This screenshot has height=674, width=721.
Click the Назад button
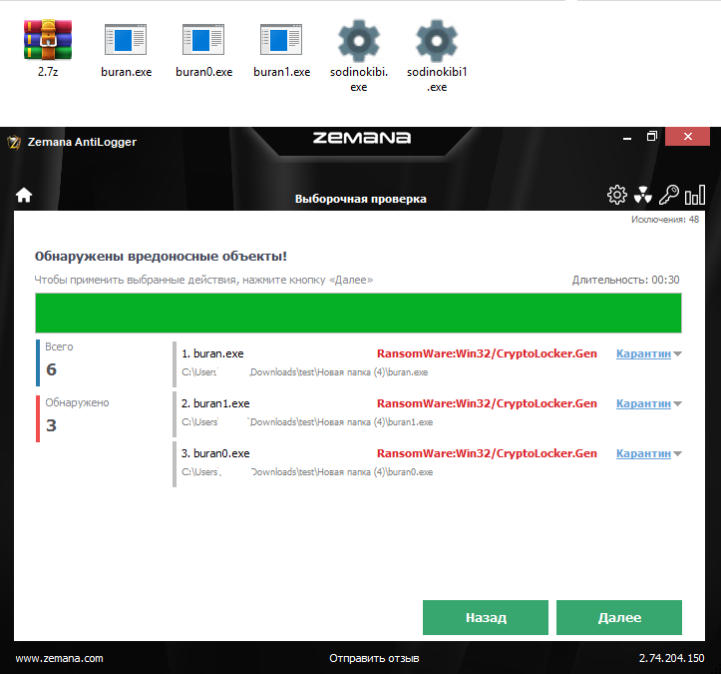486,617
